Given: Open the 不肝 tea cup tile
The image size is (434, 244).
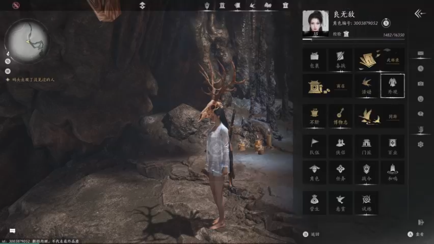Looking at the screenshot, I should coord(315,117).
